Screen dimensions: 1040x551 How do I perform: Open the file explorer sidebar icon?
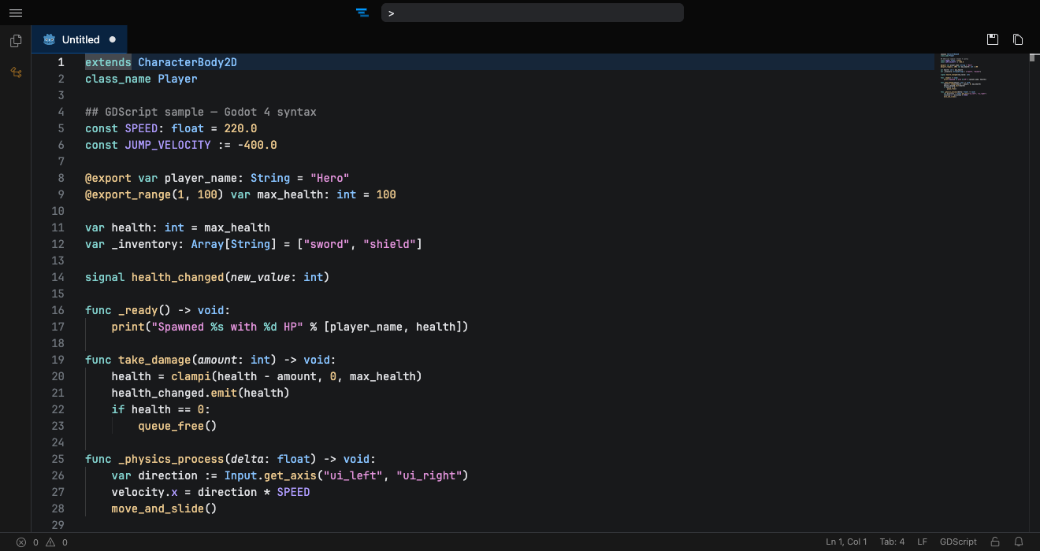[x=16, y=40]
